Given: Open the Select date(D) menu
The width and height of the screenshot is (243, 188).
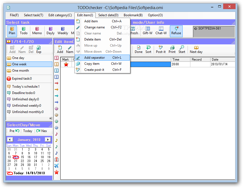Looking at the screenshot, I should [x=108, y=15].
